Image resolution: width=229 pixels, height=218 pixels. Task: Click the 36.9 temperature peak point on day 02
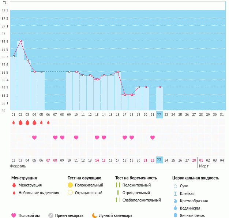[x=20, y=41]
